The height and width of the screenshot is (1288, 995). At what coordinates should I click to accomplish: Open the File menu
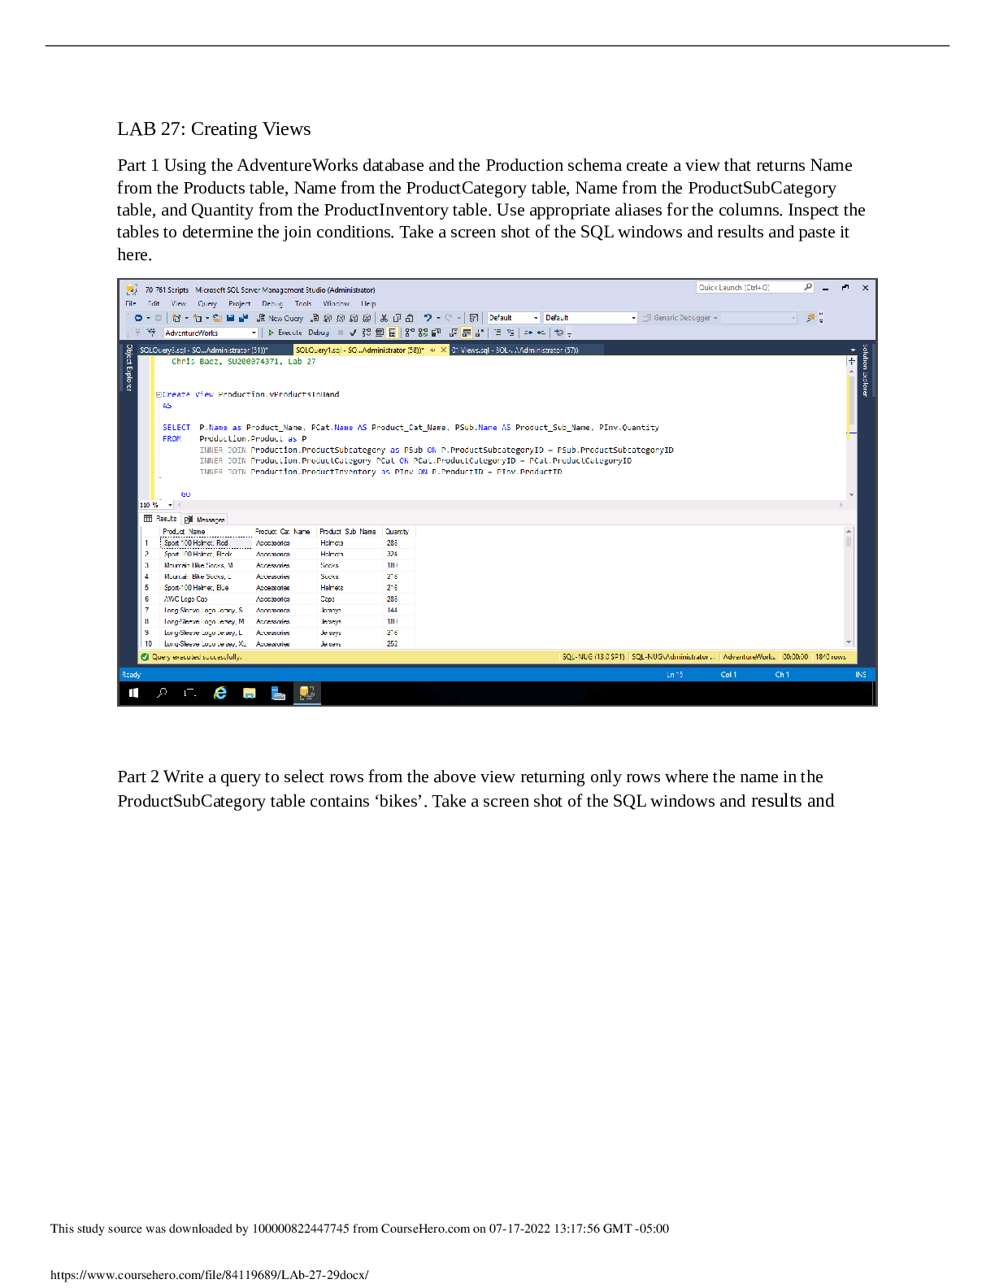click(130, 303)
